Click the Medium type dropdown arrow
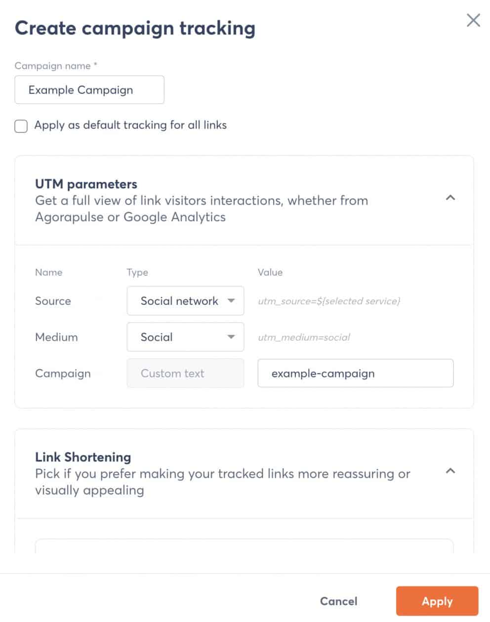Image resolution: width=490 pixels, height=622 pixels. pos(231,337)
